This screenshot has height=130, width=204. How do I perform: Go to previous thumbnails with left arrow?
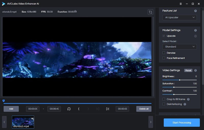tap(4, 122)
